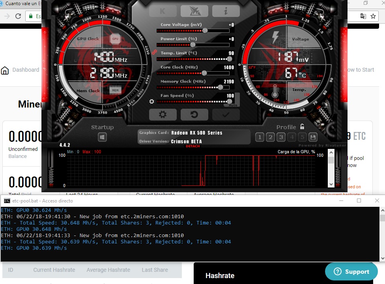Screen dimensions: 385x284
Task: Click the Core Clock slider value 1400
Action: pyautogui.click(x=229, y=67)
